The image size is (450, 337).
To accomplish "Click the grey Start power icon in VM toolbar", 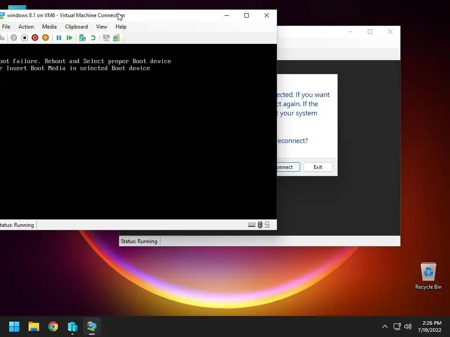I will tap(14, 38).
